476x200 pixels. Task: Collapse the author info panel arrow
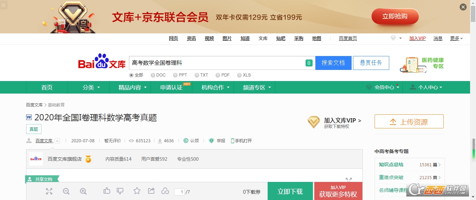tap(57, 141)
